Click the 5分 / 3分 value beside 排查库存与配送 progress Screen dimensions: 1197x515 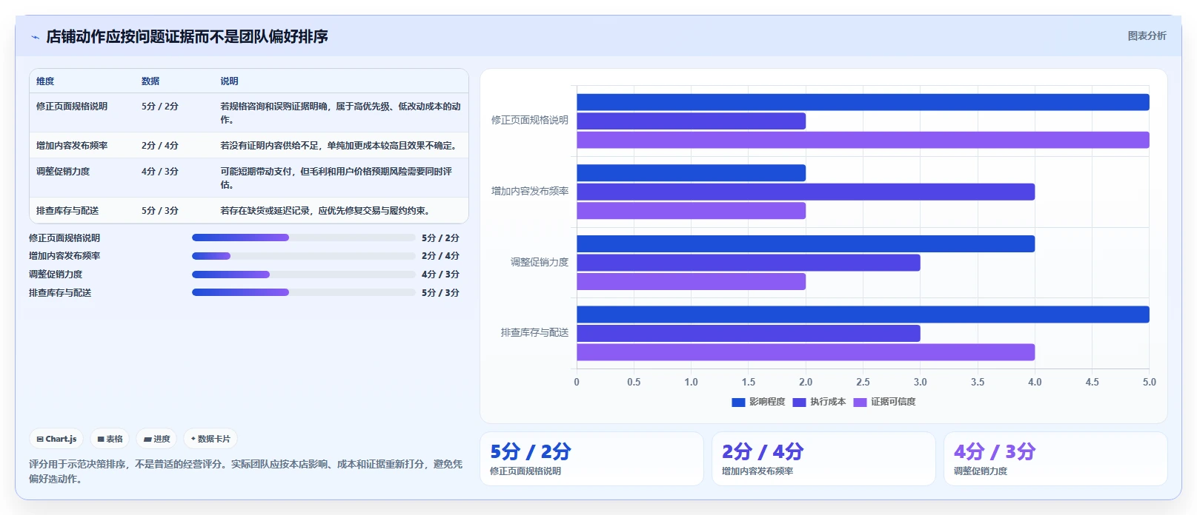pos(440,293)
